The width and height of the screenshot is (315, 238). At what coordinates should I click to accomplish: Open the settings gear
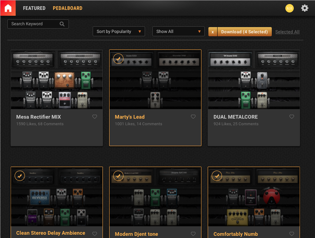304,8
